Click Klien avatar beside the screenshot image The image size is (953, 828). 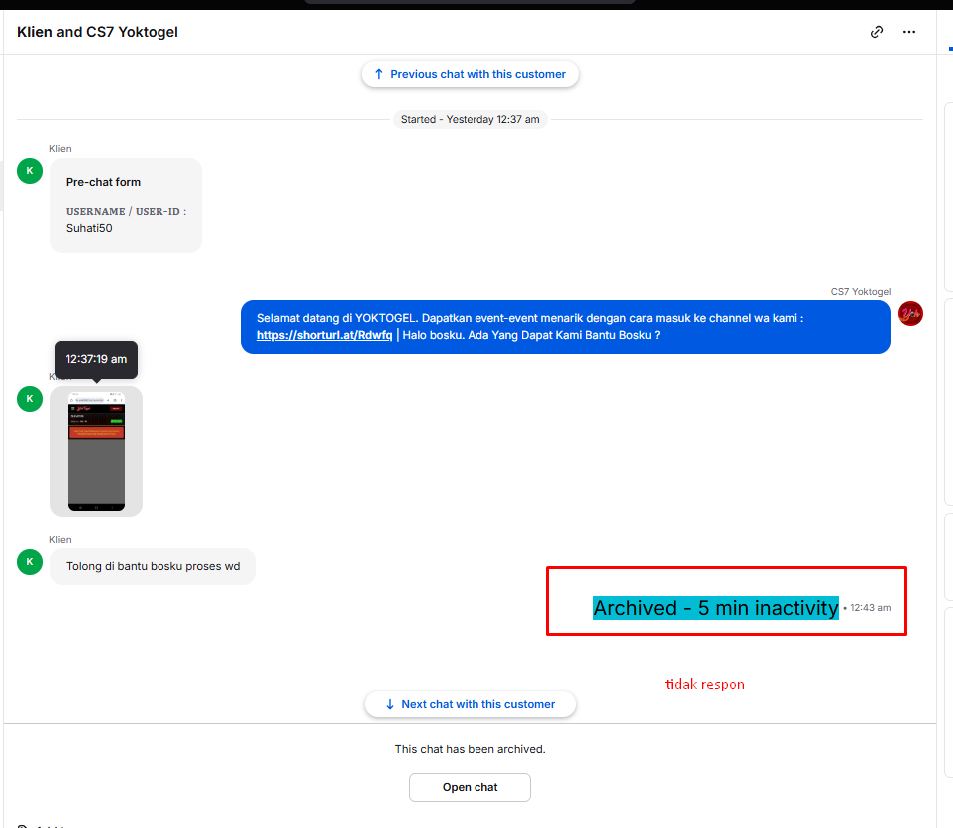click(x=30, y=399)
